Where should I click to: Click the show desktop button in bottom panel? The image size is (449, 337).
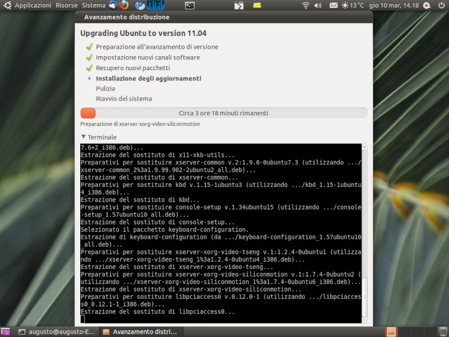coord(4,332)
